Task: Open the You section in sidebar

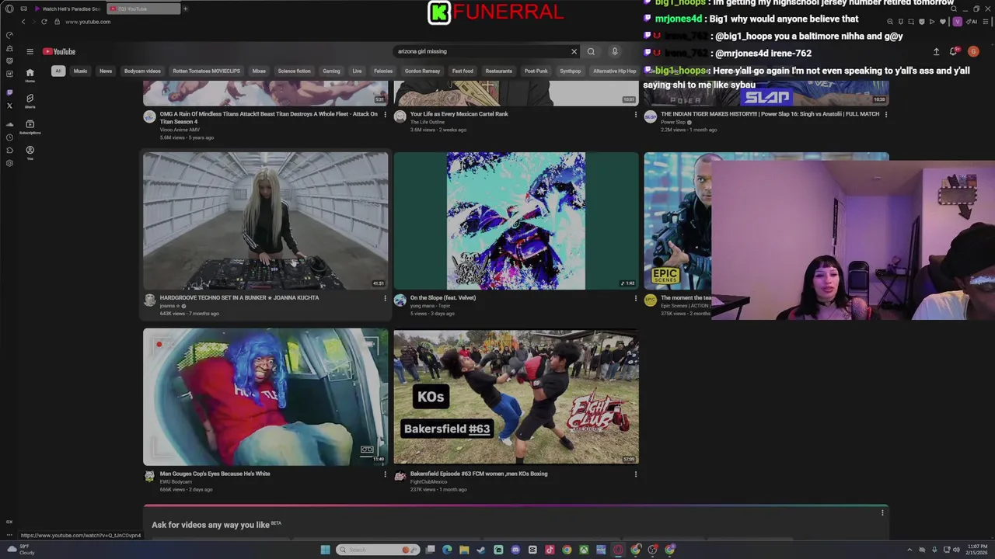Action: [x=30, y=152]
